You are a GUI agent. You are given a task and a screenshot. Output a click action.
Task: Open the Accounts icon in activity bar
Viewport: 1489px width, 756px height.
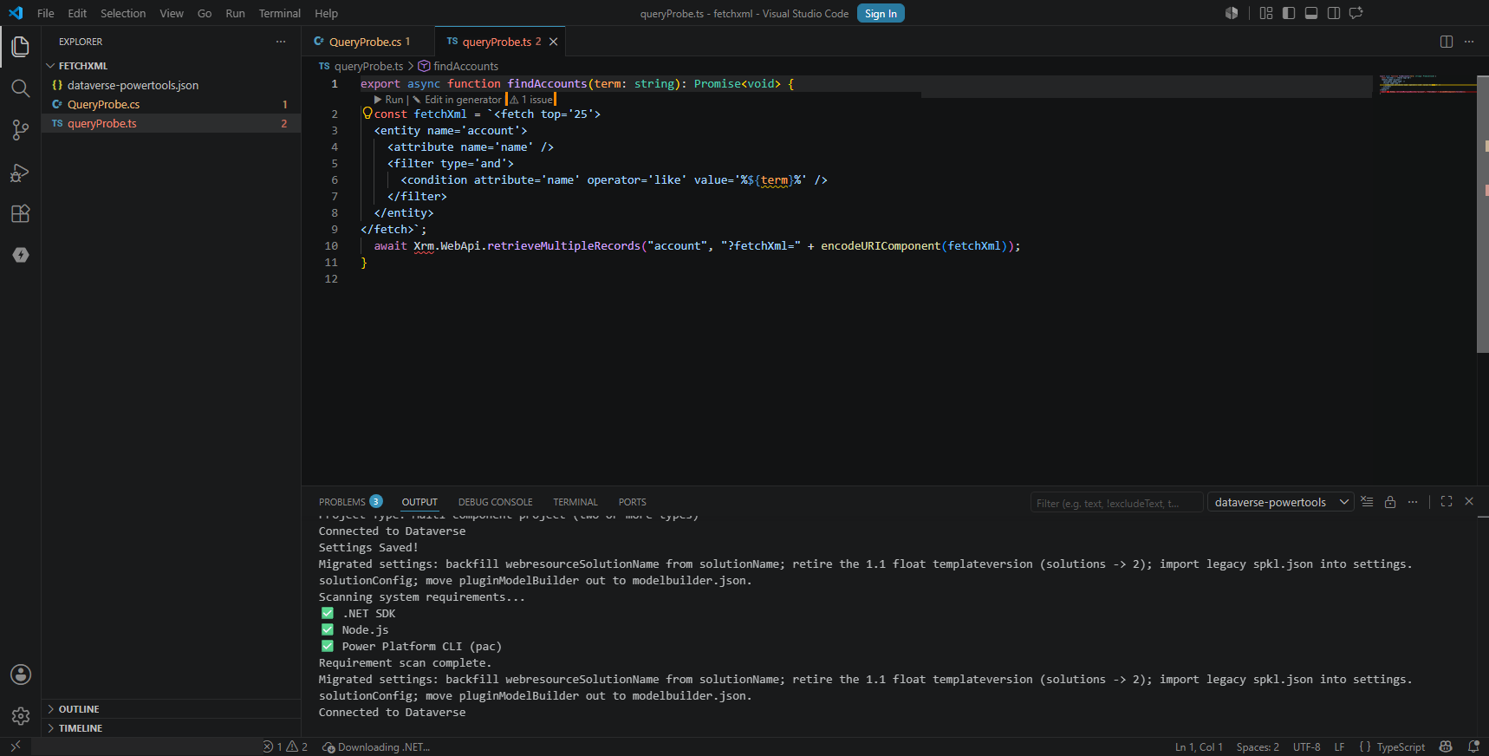click(x=21, y=675)
